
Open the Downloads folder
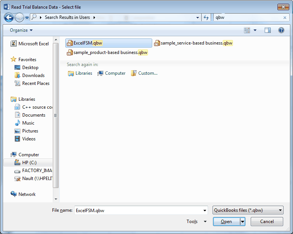[29, 75]
